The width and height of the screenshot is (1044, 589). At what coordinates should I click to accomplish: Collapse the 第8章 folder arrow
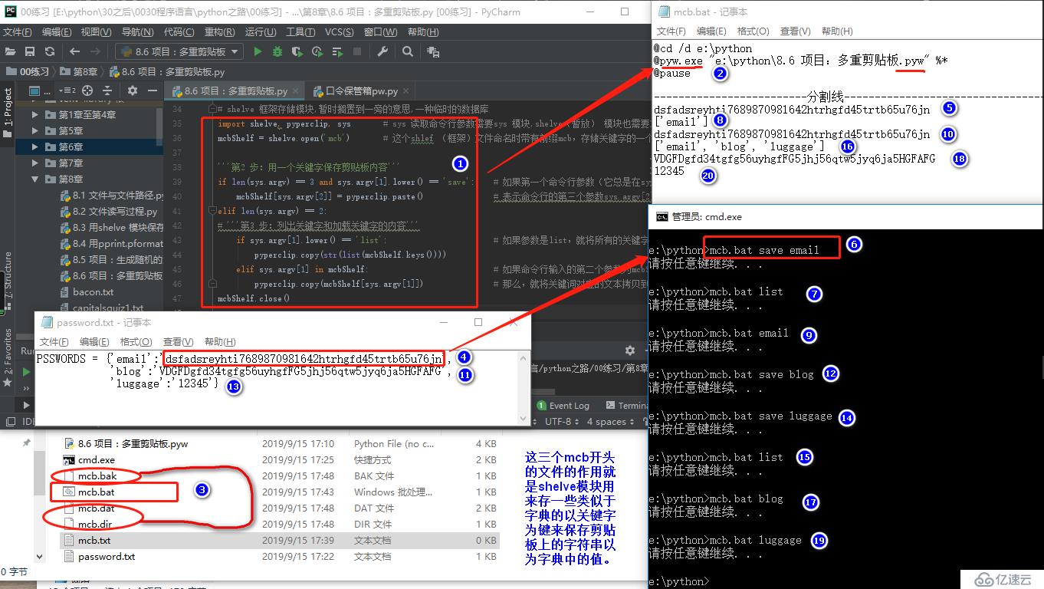coord(35,179)
